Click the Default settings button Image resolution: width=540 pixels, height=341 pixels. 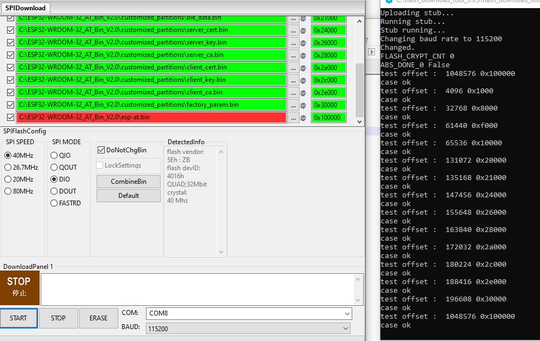click(129, 196)
